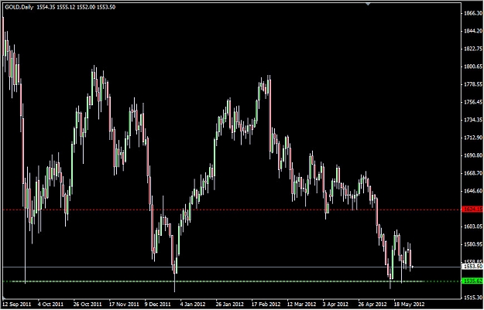Click the GOLD.Daily chart title text

click(19, 7)
